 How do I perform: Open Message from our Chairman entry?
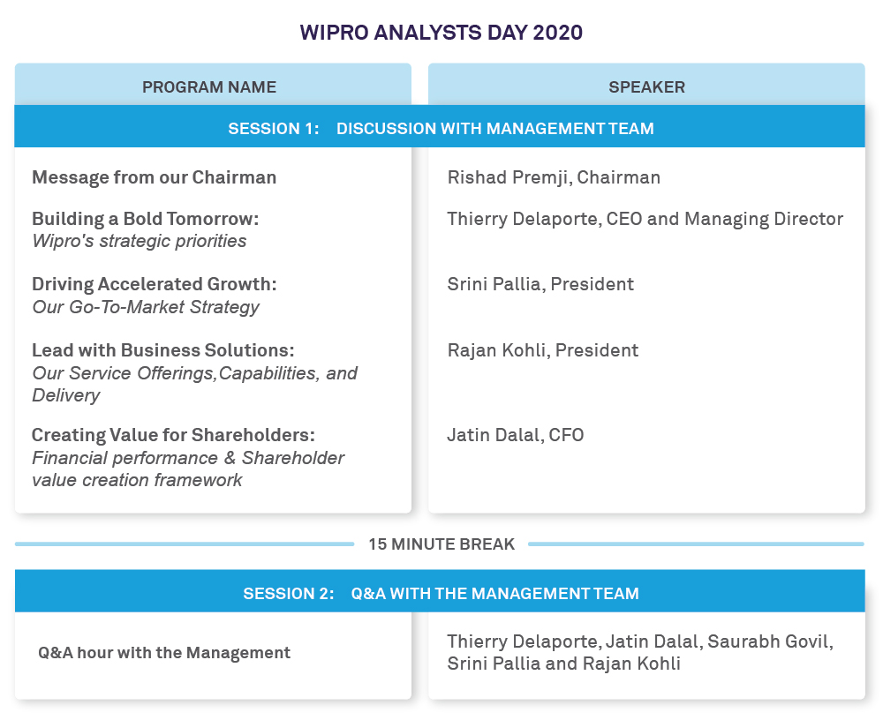click(x=154, y=177)
